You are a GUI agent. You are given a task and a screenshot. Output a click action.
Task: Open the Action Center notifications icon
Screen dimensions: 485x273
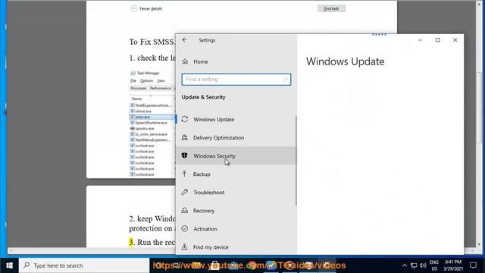(473, 265)
